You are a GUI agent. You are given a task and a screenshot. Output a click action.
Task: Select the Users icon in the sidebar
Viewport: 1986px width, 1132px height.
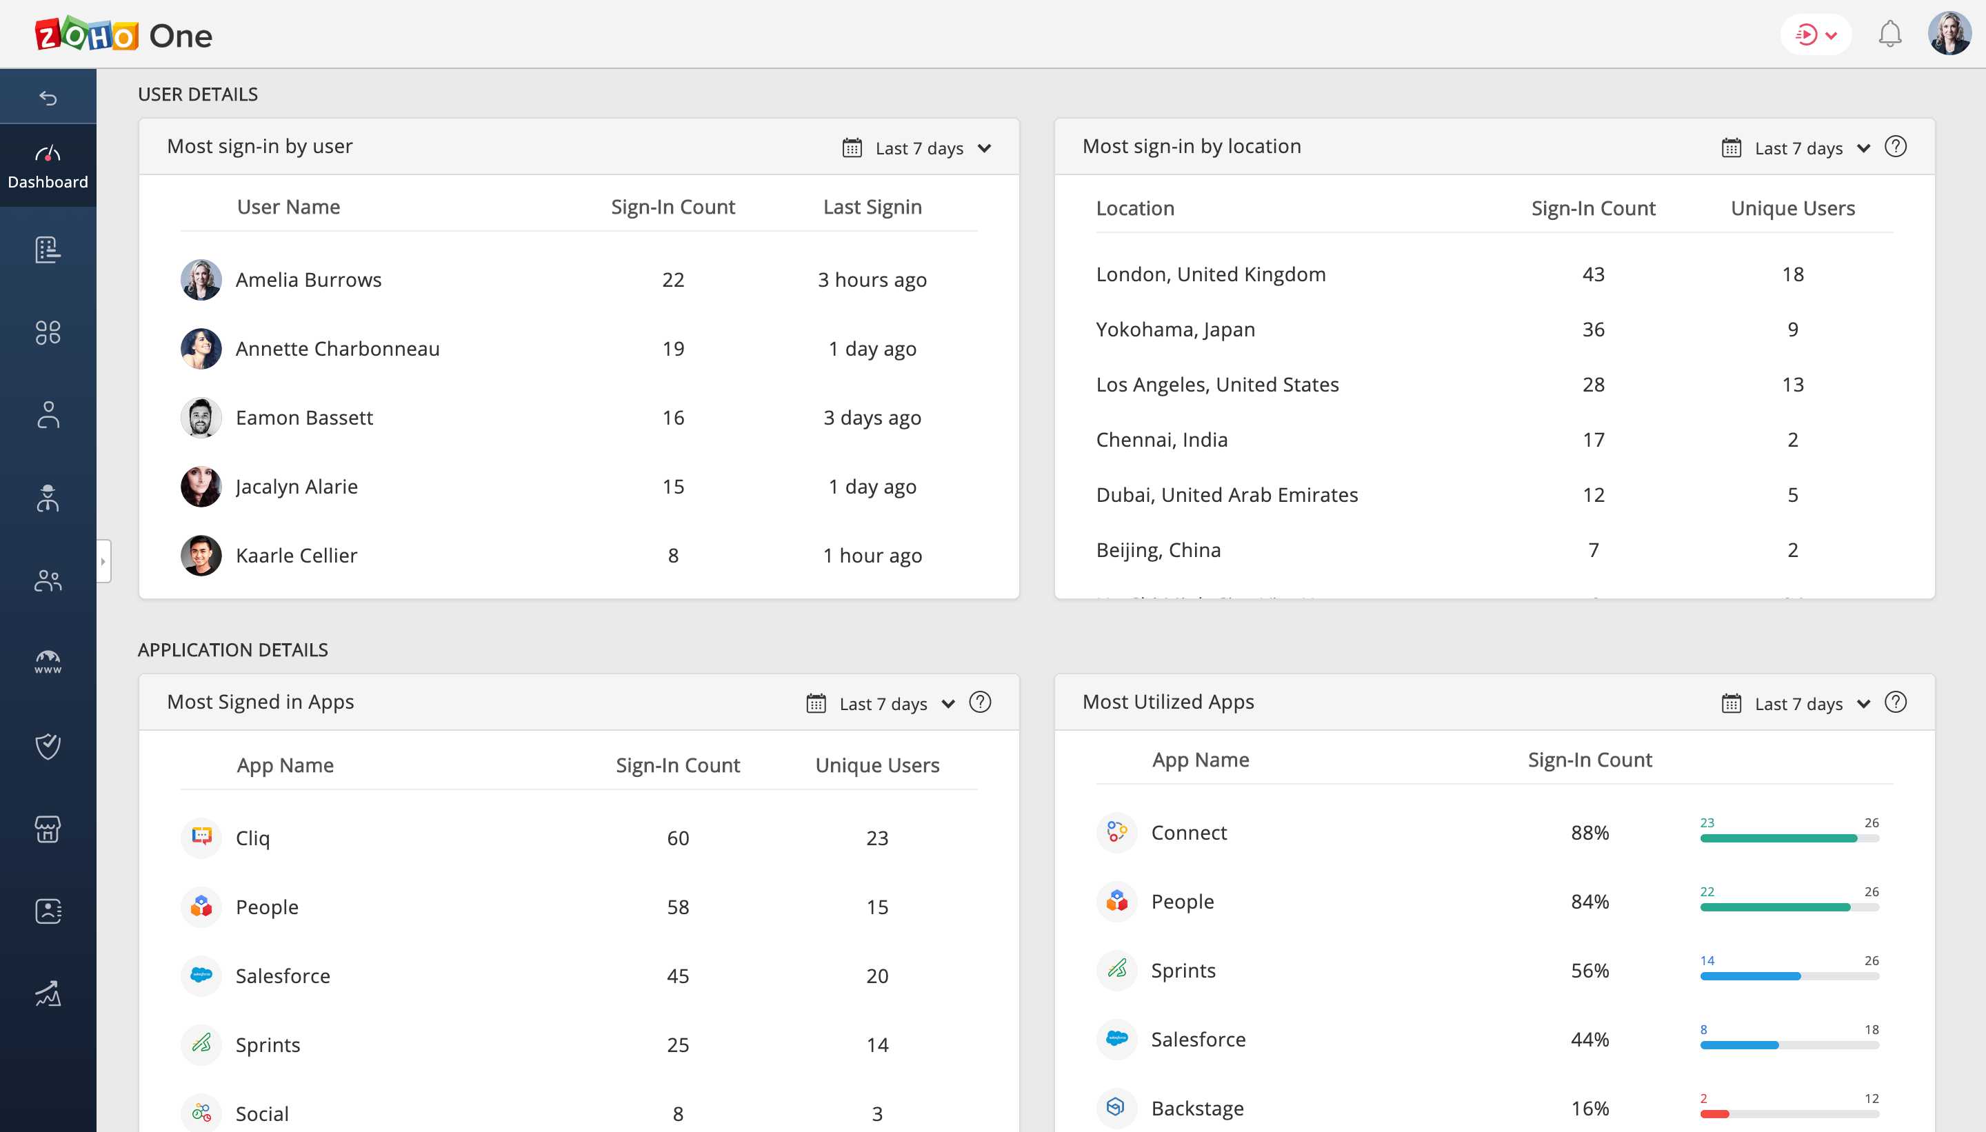coord(48,415)
